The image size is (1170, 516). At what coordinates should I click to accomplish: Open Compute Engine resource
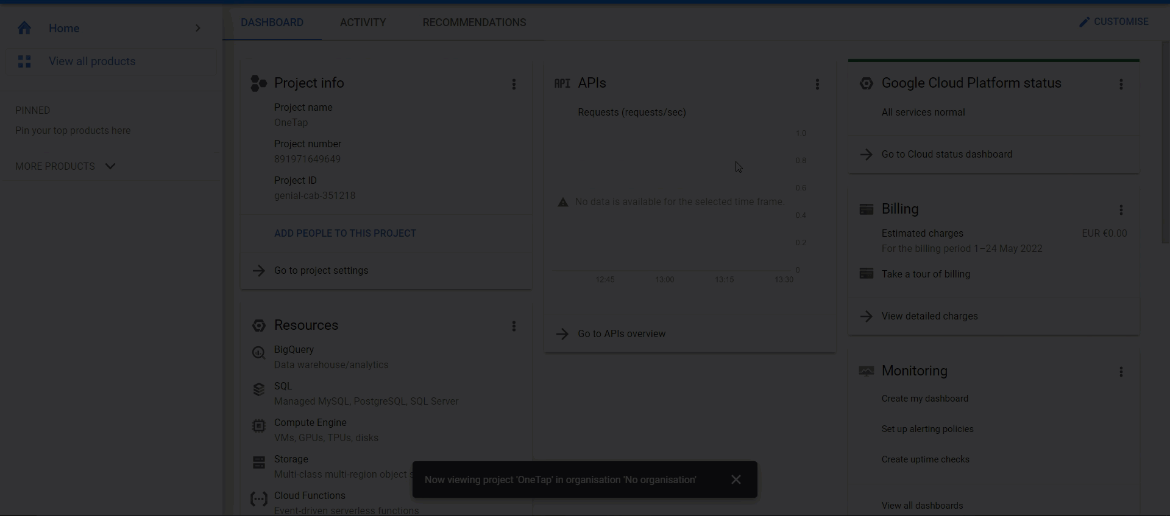310,423
